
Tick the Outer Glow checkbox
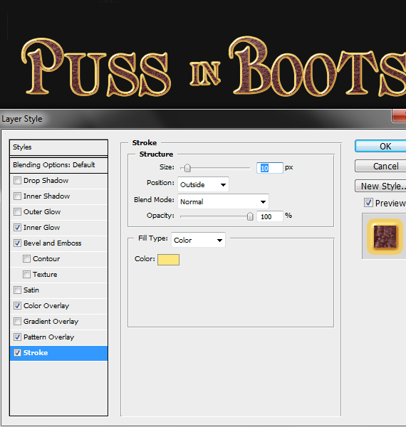[x=17, y=212]
